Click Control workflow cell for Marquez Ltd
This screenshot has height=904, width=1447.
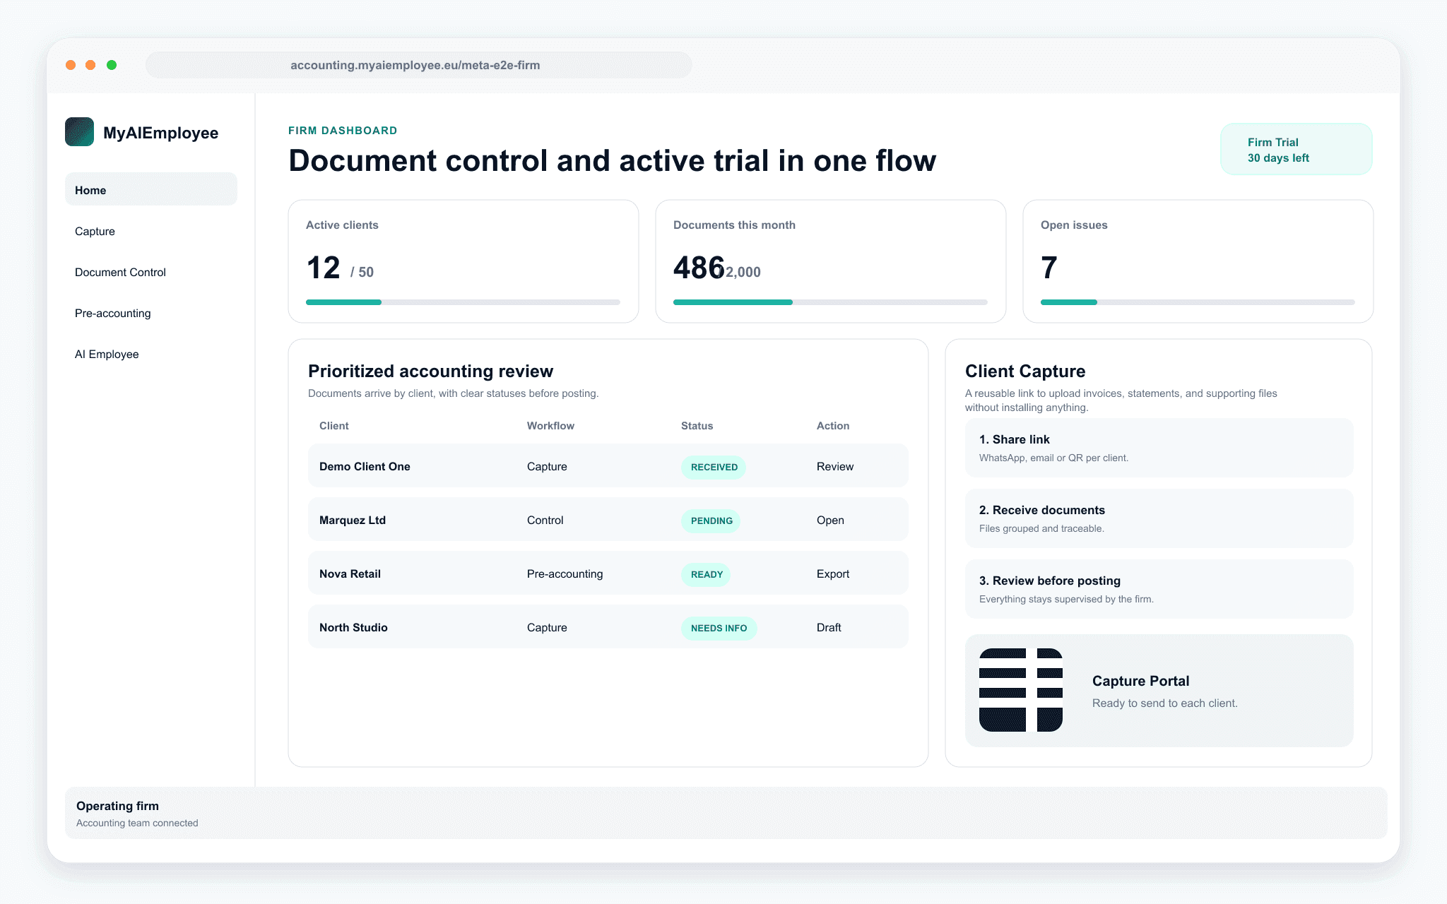(545, 520)
